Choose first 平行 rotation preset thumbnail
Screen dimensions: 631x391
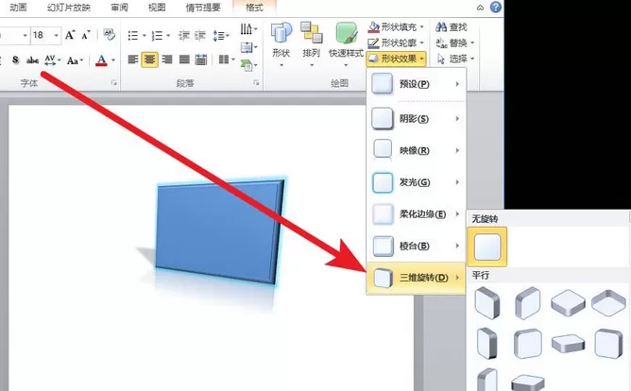point(487,303)
